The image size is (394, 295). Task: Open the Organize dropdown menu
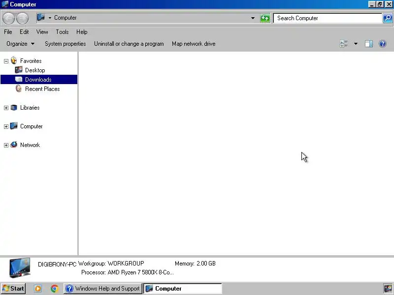click(x=20, y=44)
